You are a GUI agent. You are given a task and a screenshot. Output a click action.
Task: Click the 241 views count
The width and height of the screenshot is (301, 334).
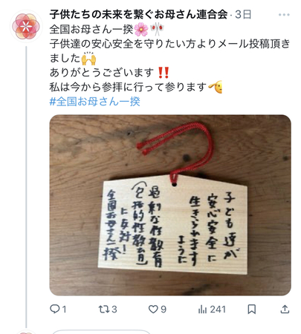coord(218,310)
